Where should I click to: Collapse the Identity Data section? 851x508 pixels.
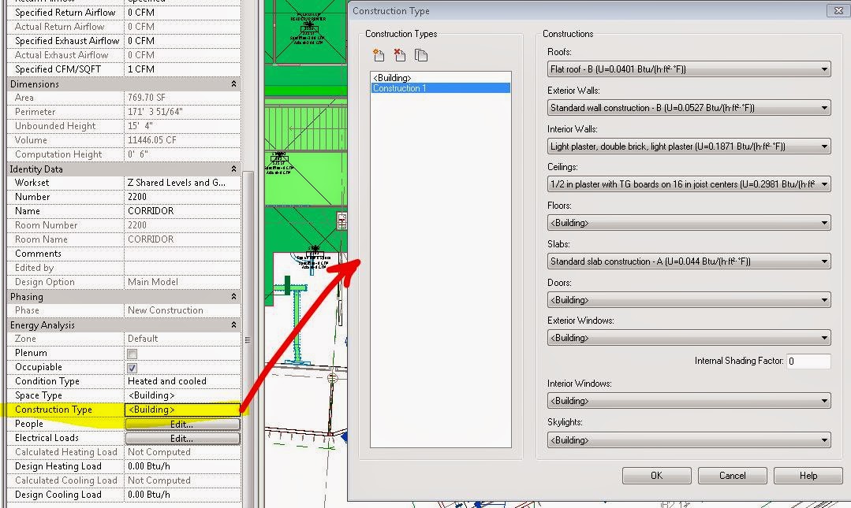tap(233, 169)
